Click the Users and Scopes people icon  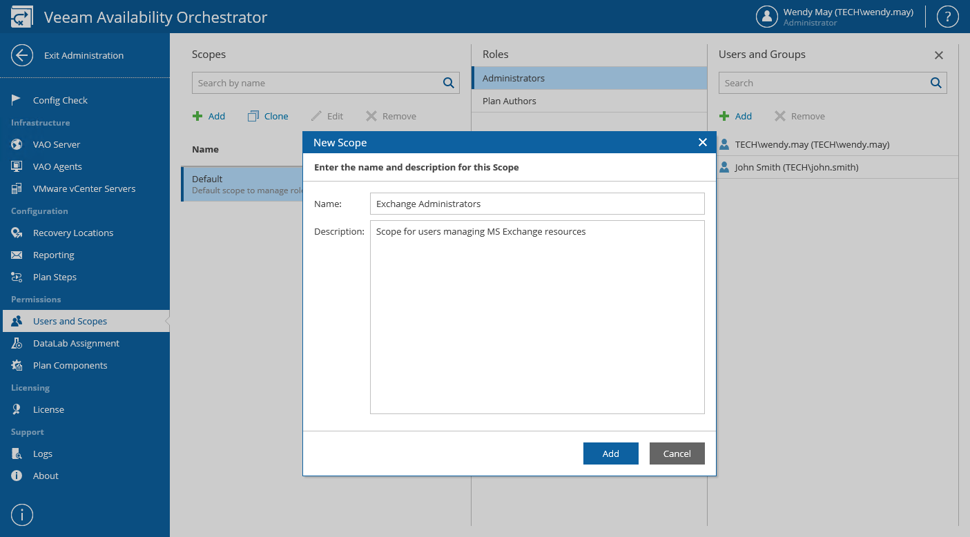pos(17,321)
